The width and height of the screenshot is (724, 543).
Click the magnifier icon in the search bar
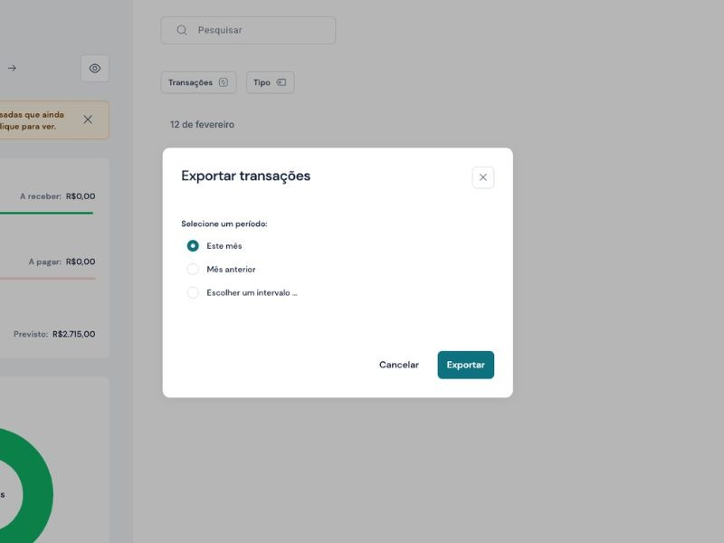tap(182, 30)
